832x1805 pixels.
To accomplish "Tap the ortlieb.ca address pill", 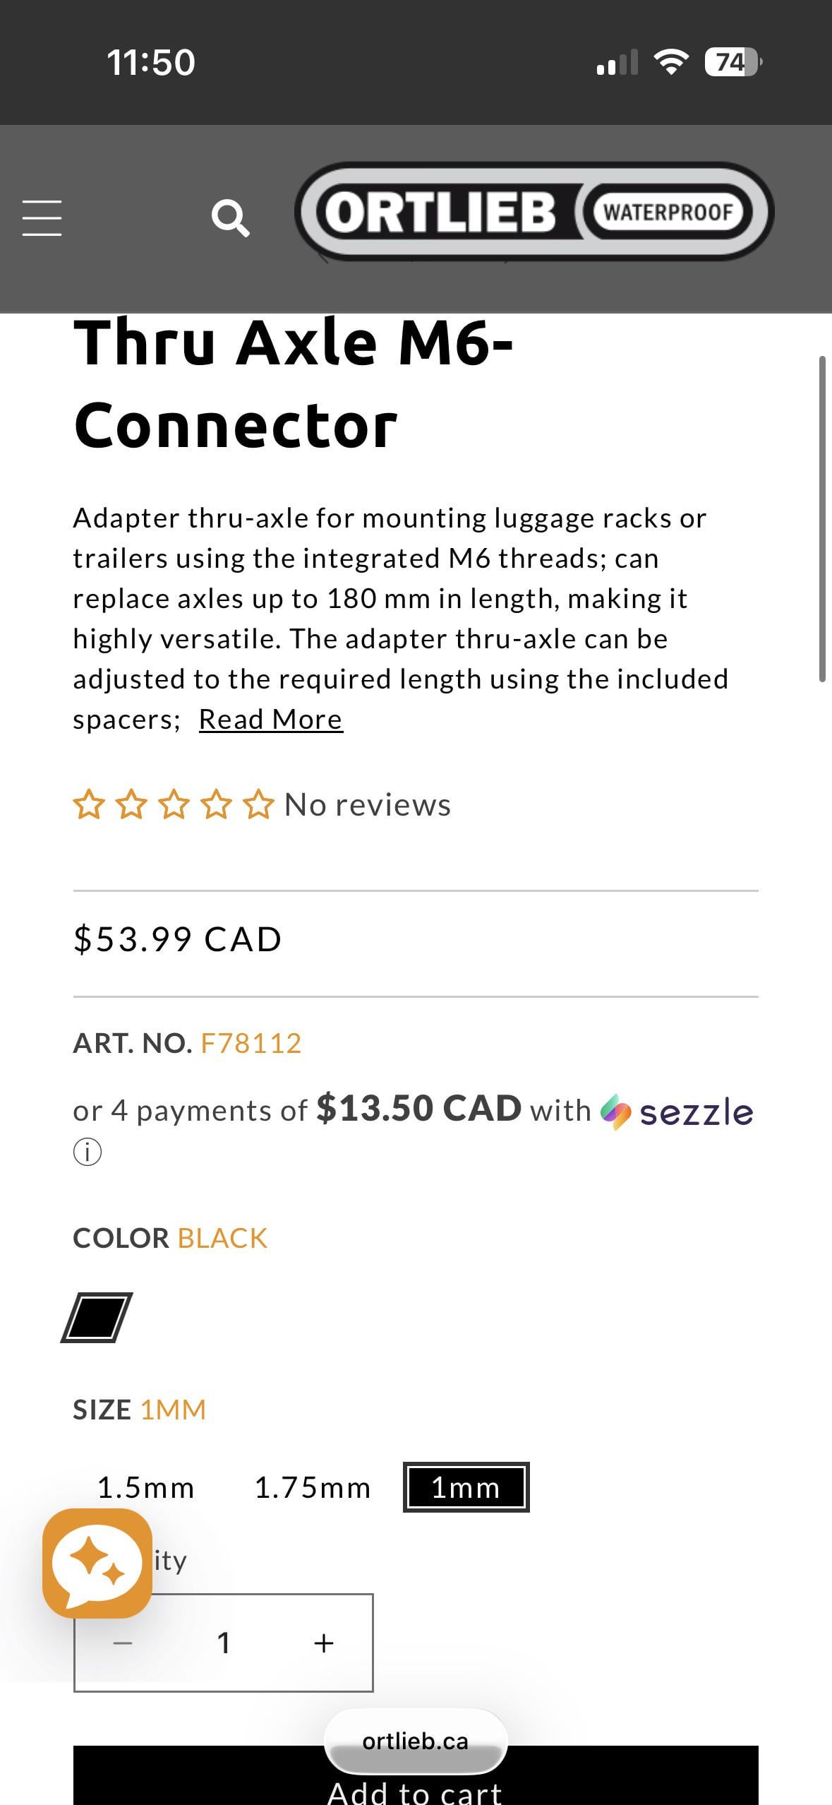I will coord(415,1741).
